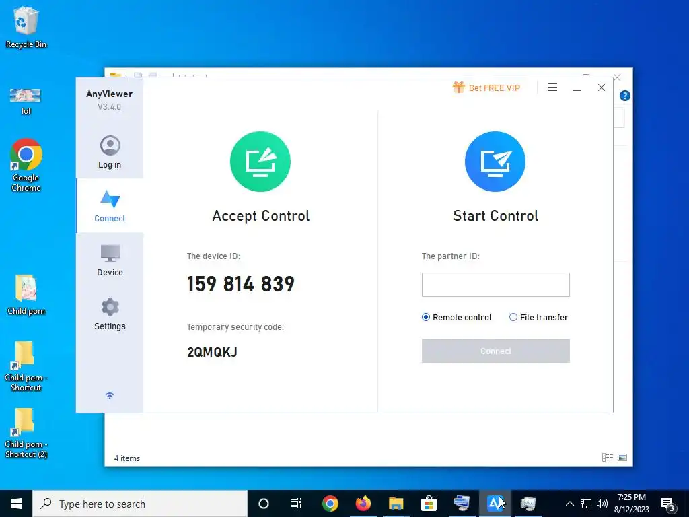This screenshot has height=517, width=689.
Task: Click the taskbar search box
Action: [x=140, y=504]
